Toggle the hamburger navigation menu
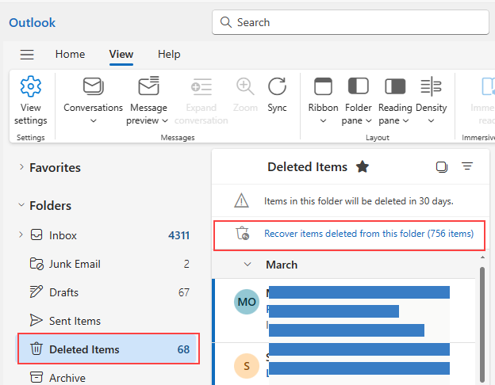 27,55
